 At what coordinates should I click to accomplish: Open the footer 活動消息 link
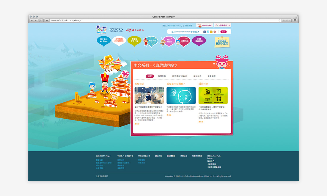[184, 156]
